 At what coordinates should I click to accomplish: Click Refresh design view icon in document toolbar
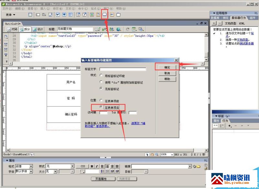pos(128,29)
